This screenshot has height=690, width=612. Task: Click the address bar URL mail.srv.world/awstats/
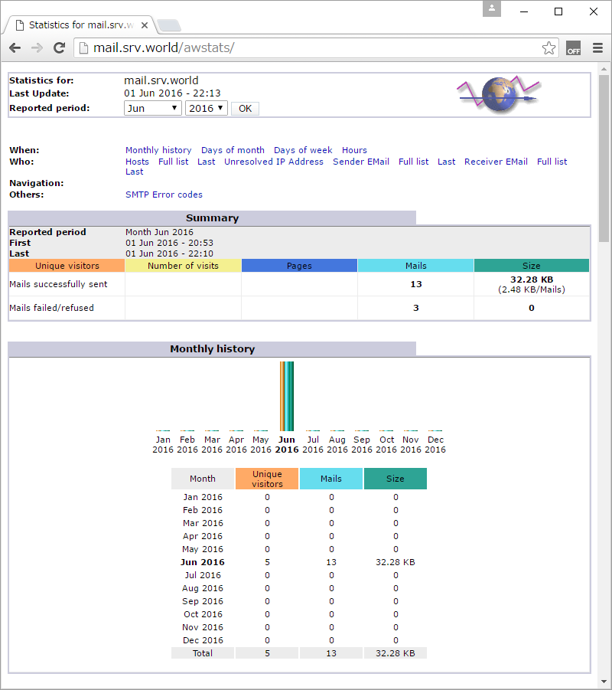[x=164, y=47]
